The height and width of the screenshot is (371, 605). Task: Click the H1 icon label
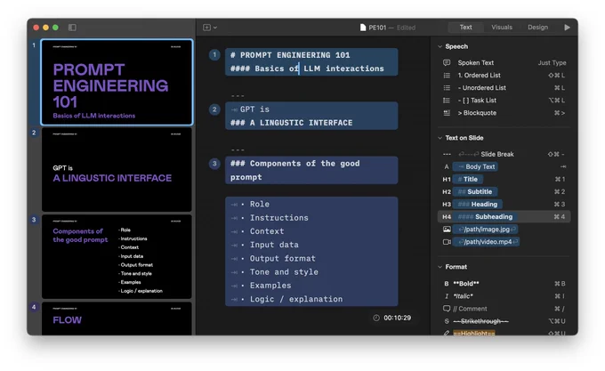pyautogui.click(x=447, y=180)
